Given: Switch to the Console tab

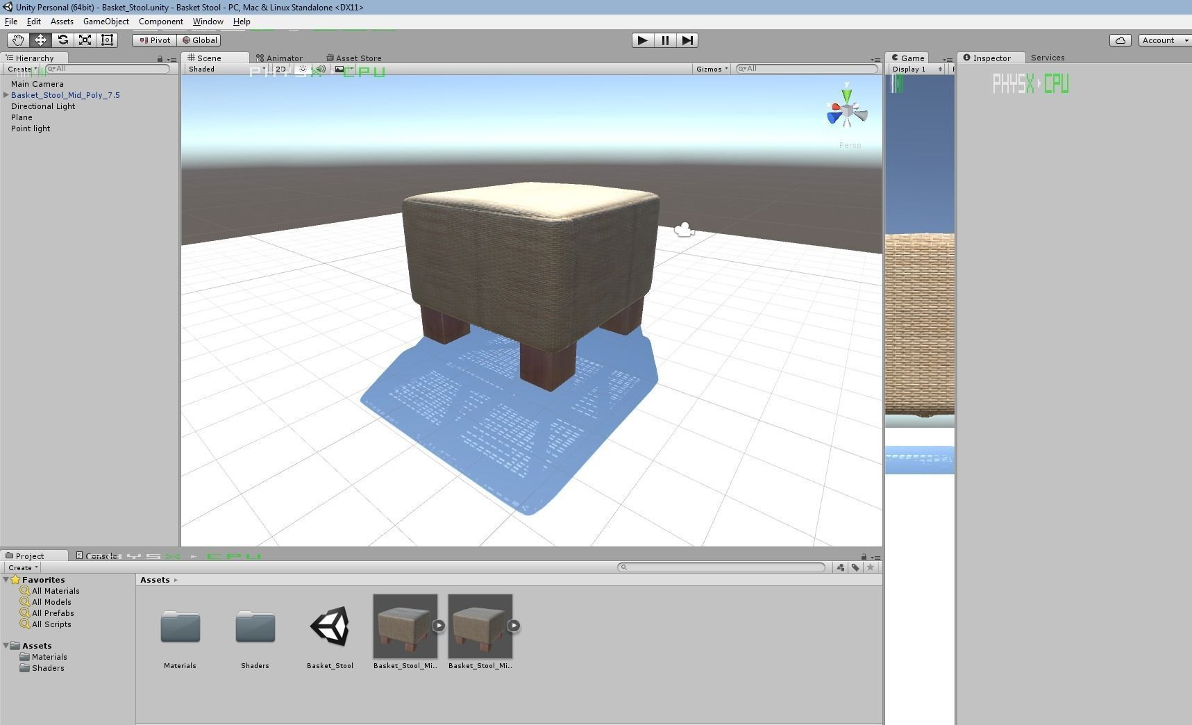Looking at the screenshot, I should [x=96, y=556].
